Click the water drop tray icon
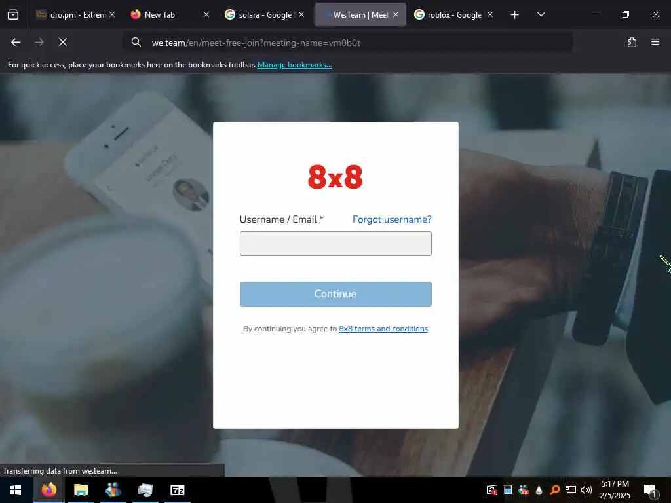This screenshot has height=503, width=671. tap(539, 490)
